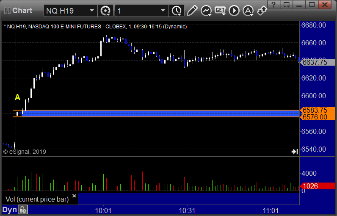The height and width of the screenshot is (216, 337).
Task: Click the 6620.00 price axis label
Action: tap(314, 78)
